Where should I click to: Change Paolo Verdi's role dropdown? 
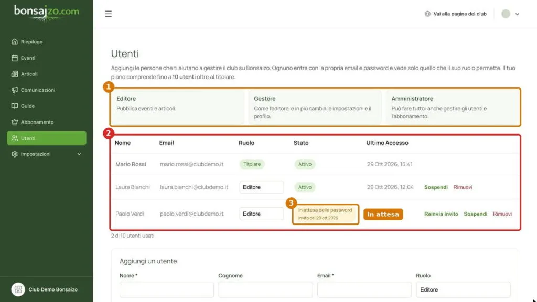(x=262, y=214)
